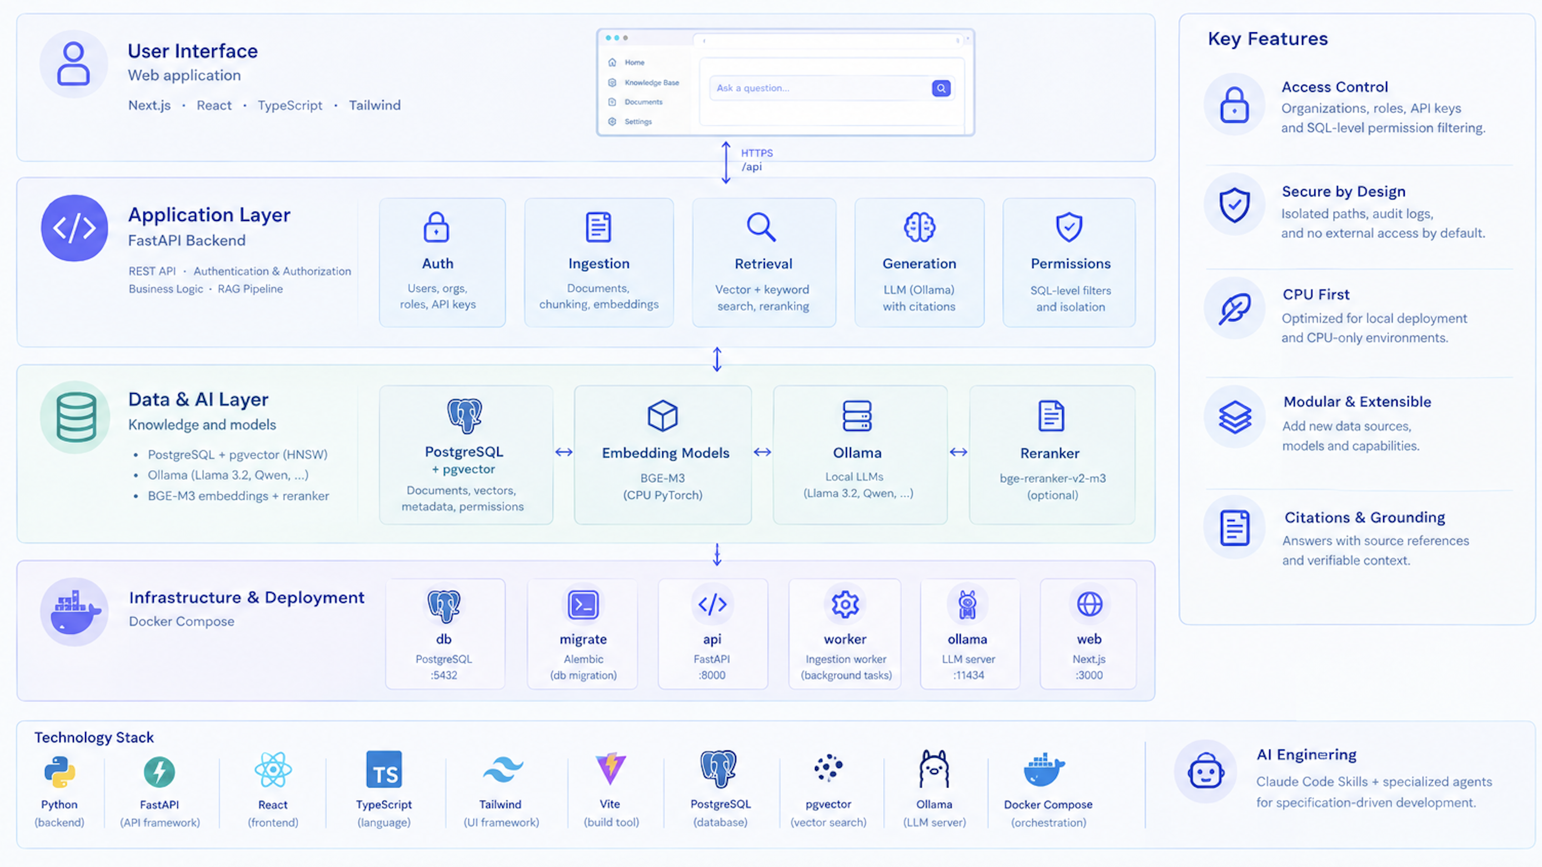Image resolution: width=1542 pixels, height=867 pixels.
Task: Click the TypeScript TS logo in Technology Stack
Action: click(384, 769)
